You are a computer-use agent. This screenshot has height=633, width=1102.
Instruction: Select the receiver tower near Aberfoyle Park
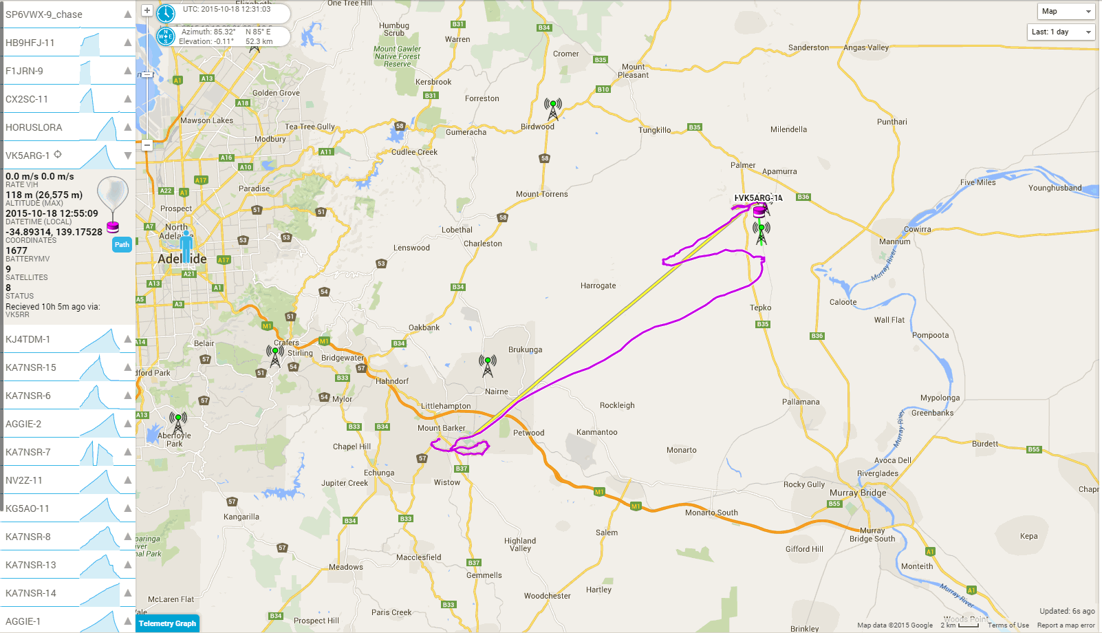pos(178,422)
